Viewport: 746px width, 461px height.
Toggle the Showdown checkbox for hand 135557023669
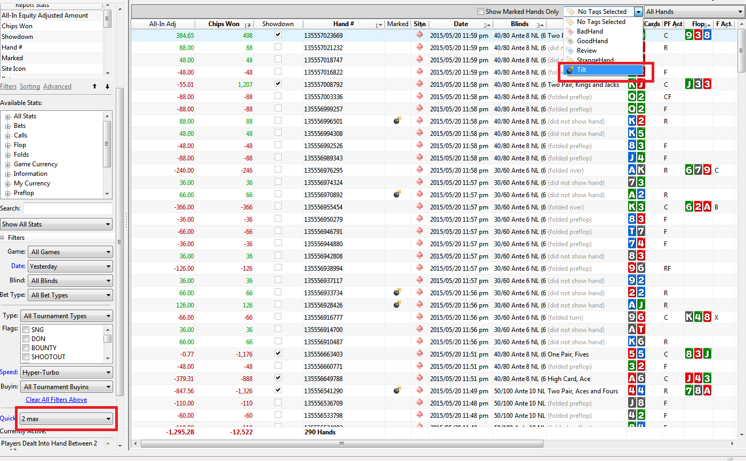[278, 34]
